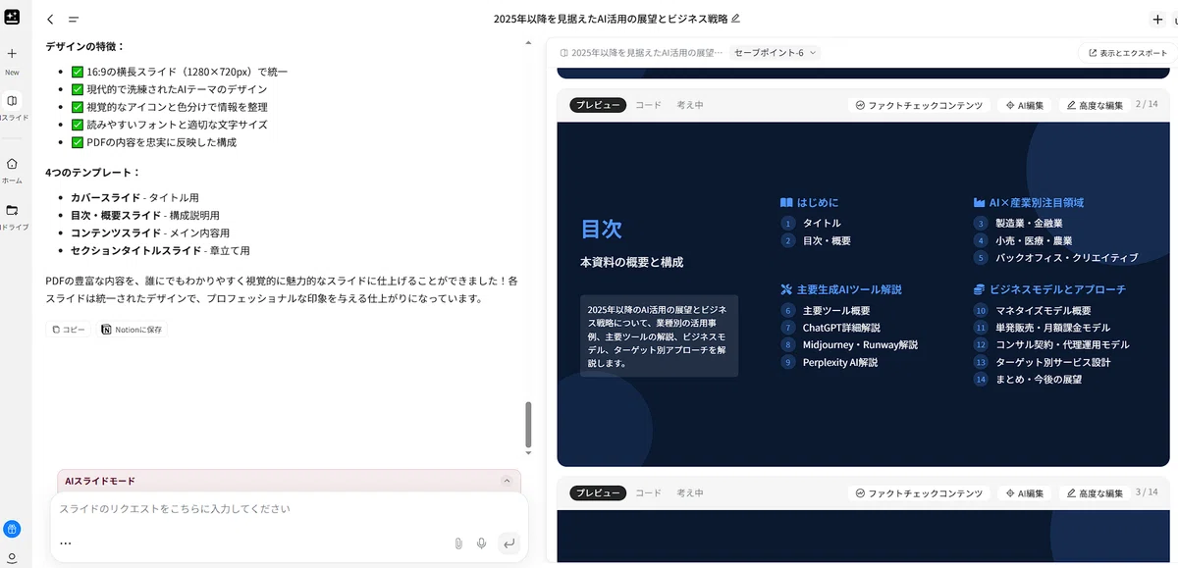Select プレビュー tab on slide 2
The height and width of the screenshot is (568, 1178).
coord(598,105)
